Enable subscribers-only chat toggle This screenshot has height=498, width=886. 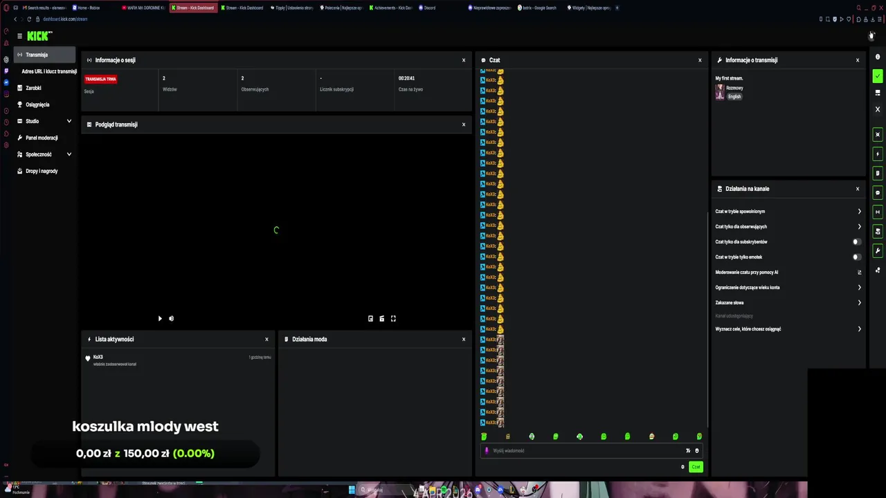(x=857, y=242)
